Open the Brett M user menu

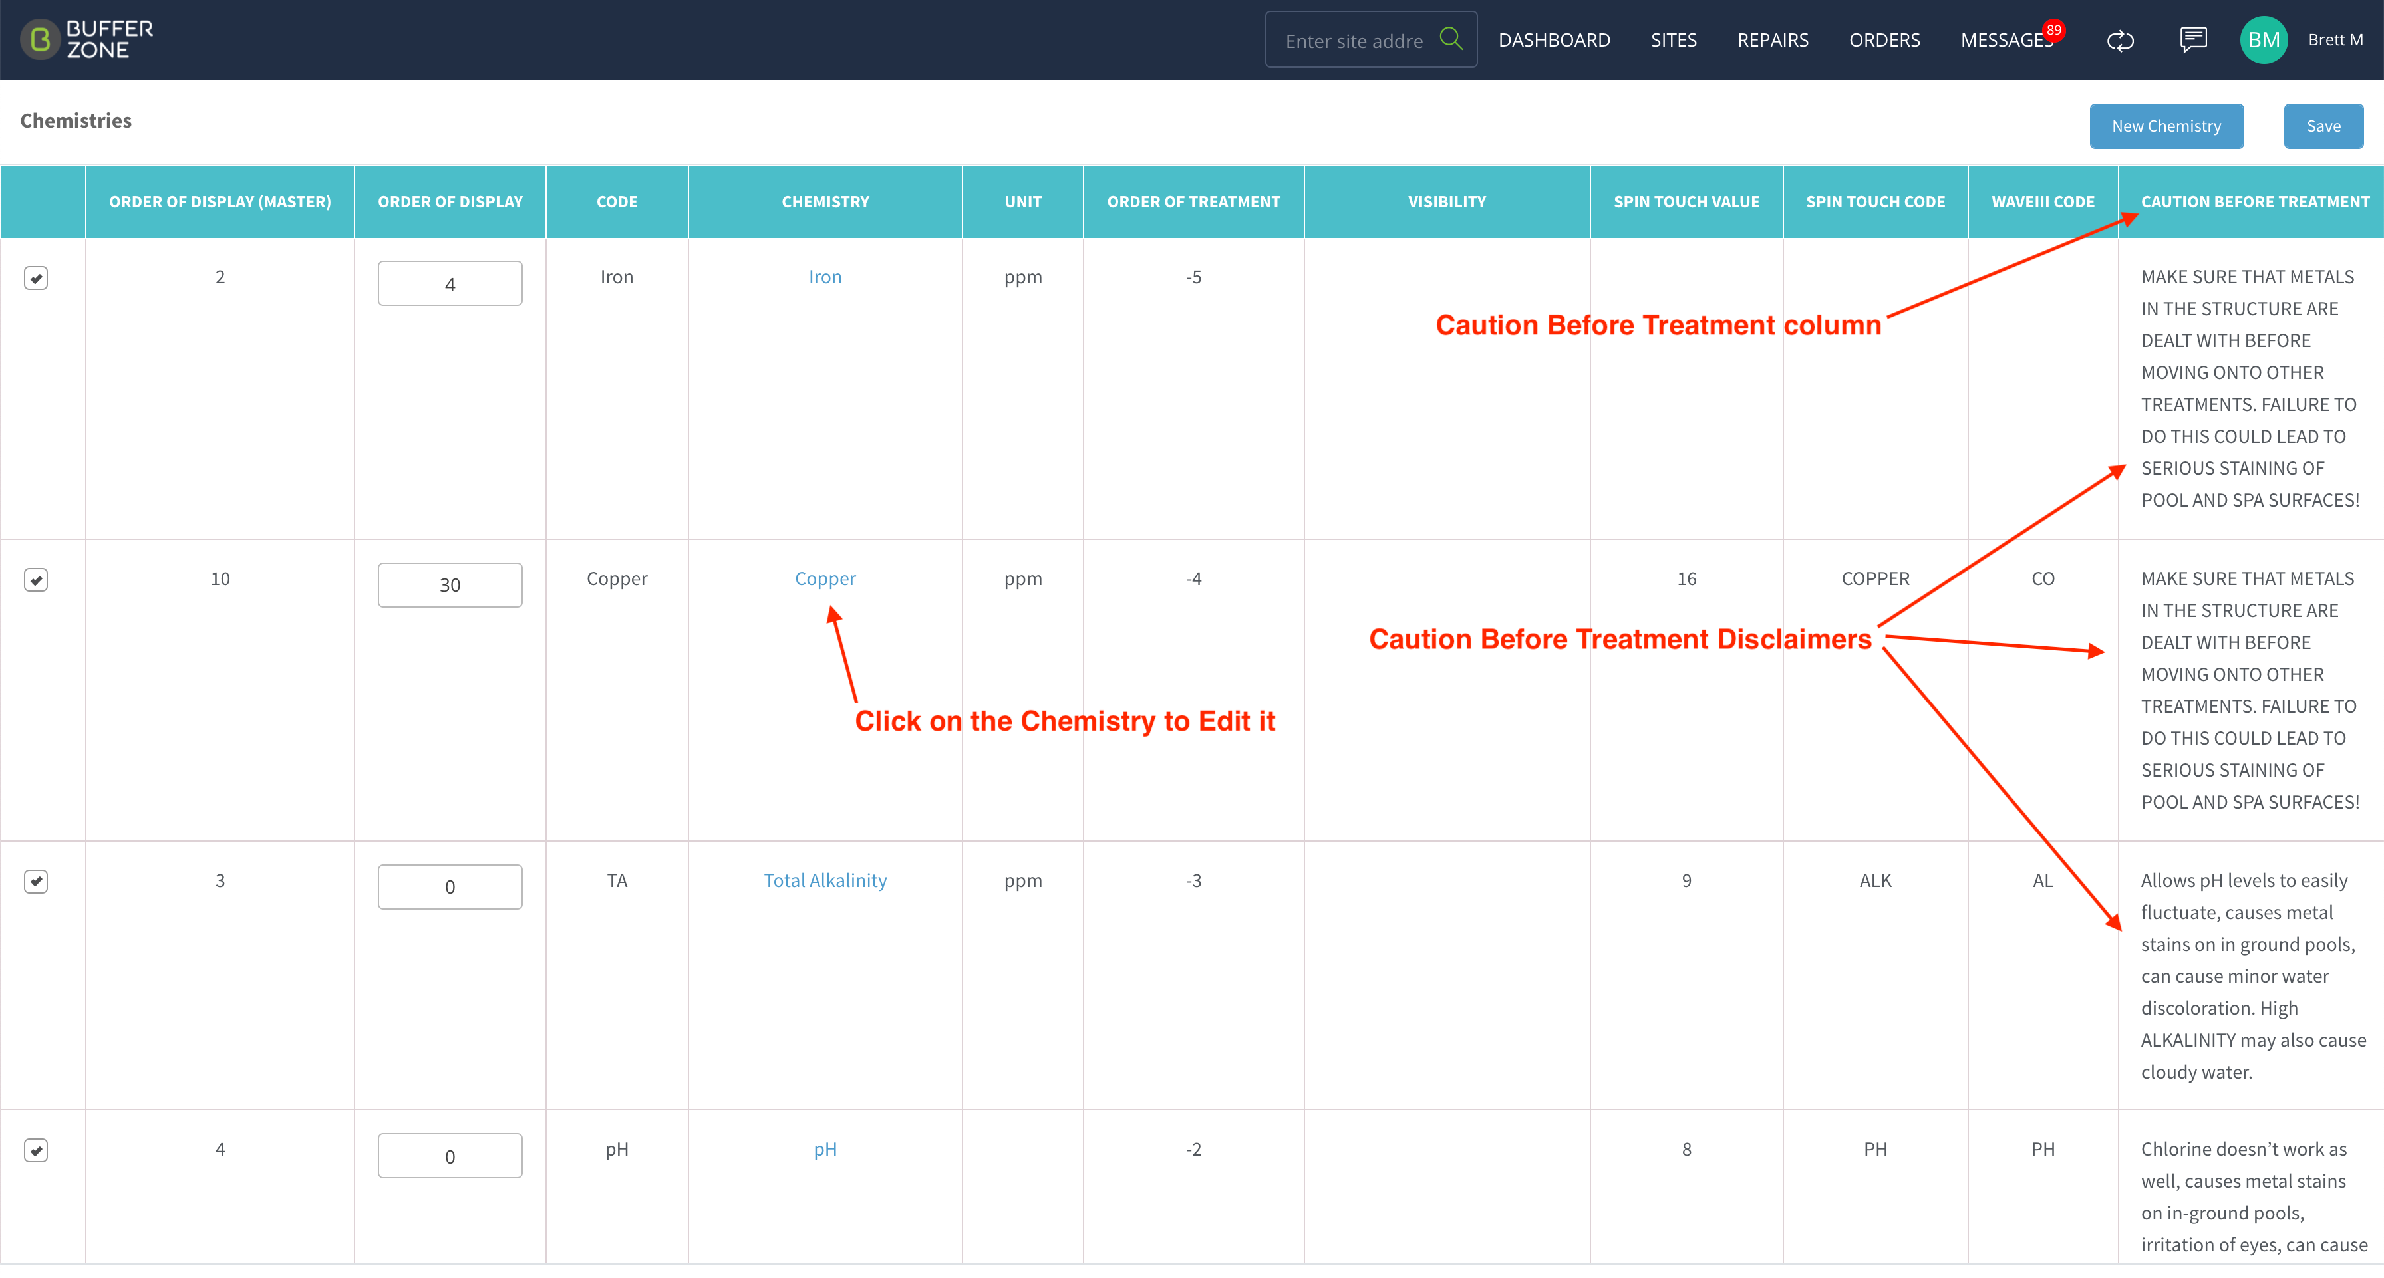[x=2335, y=40]
